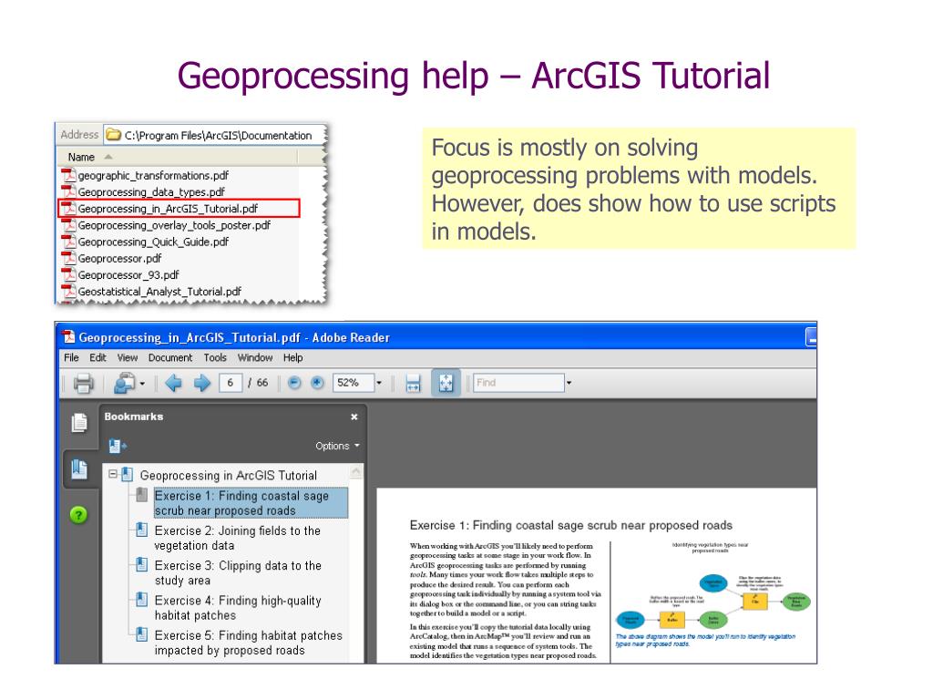The height and width of the screenshot is (700, 933).
Task: Select Geoprocessor.pdf file
Action: (x=119, y=259)
